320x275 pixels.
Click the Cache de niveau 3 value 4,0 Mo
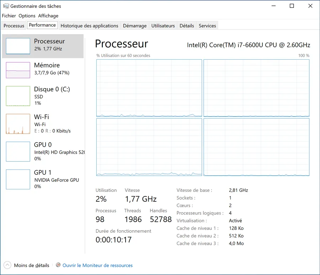(236, 243)
